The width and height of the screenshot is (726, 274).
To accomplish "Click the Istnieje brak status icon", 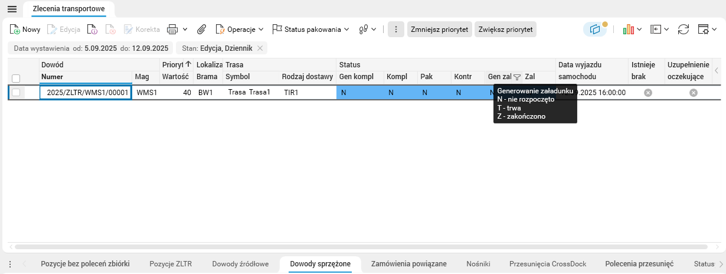I will pyautogui.click(x=647, y=92).
